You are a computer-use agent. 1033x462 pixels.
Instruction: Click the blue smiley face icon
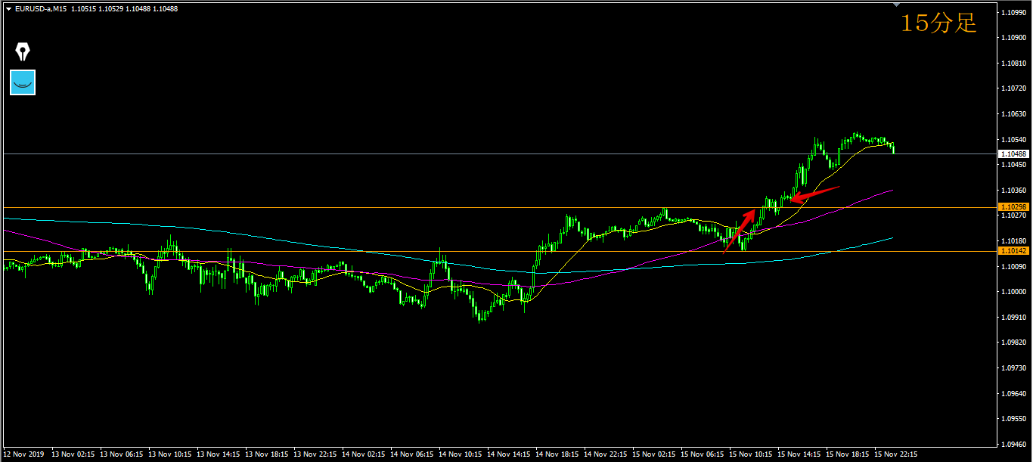tap(23, 82)
